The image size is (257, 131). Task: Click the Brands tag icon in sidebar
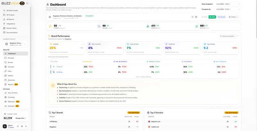tap(5, 62)
